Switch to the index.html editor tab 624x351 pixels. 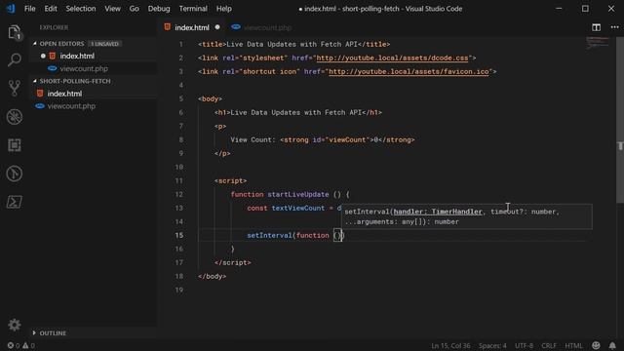[192, 27]
